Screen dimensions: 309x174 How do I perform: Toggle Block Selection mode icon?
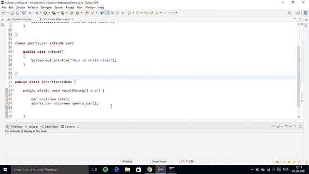click(117, 13)
